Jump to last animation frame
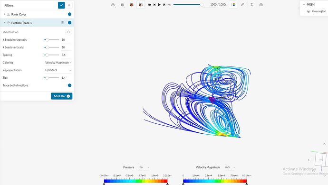The image size is (328, 185). click(x=169, y=5)
